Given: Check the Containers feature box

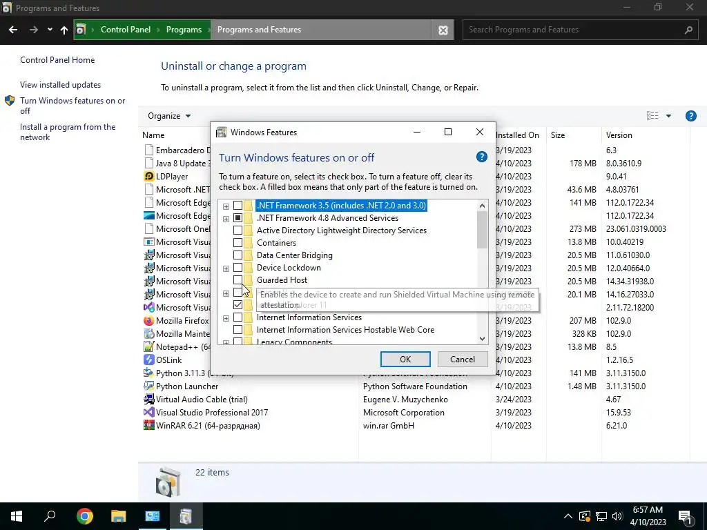Looking at the screenshot, I should pyautogui.click(x=238, y=243).
